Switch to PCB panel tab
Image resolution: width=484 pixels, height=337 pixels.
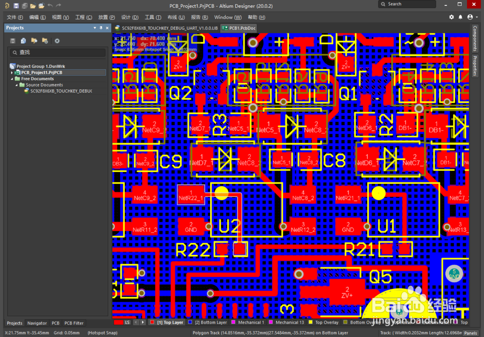point(56,323)
